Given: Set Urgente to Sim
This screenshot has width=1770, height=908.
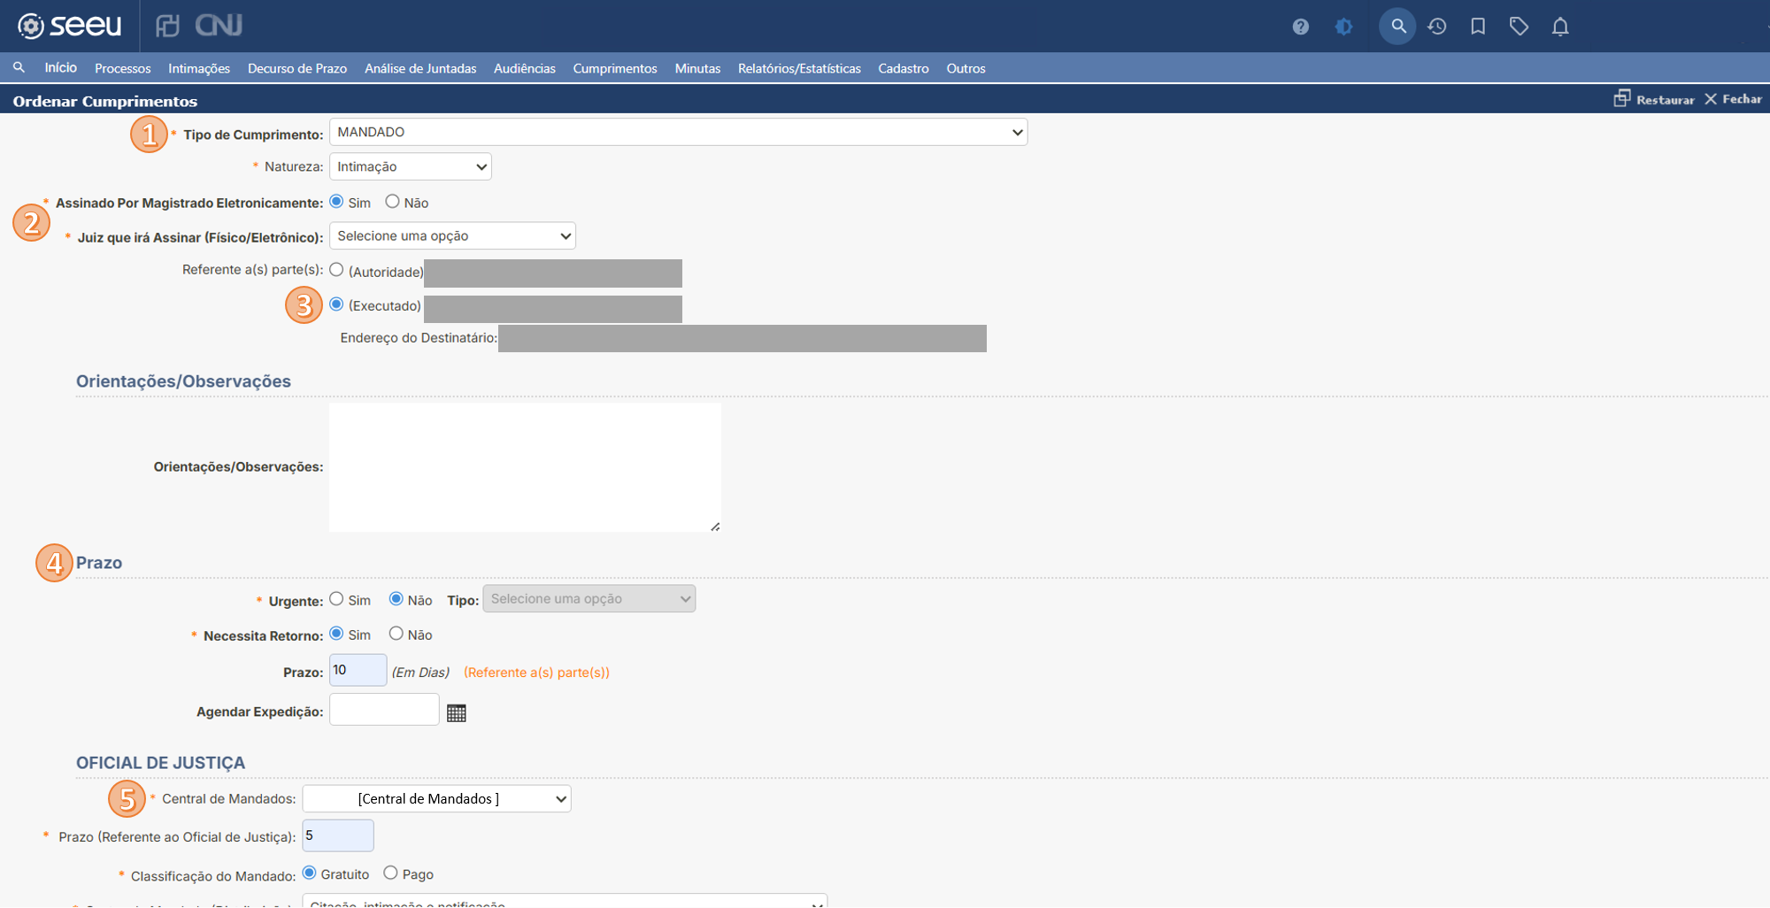Looking at the screenshot, I should 336,599.
